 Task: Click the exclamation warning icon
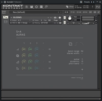[x=93, y=7]
